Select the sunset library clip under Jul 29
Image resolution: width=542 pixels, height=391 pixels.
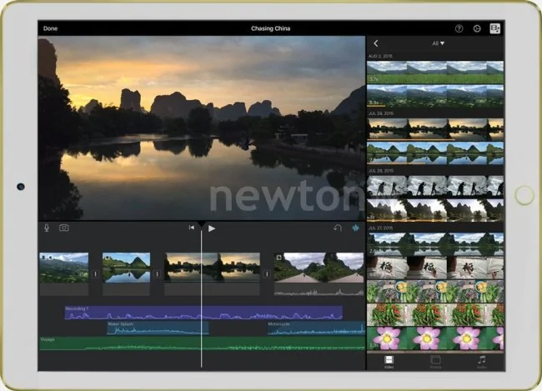point(435,129)
